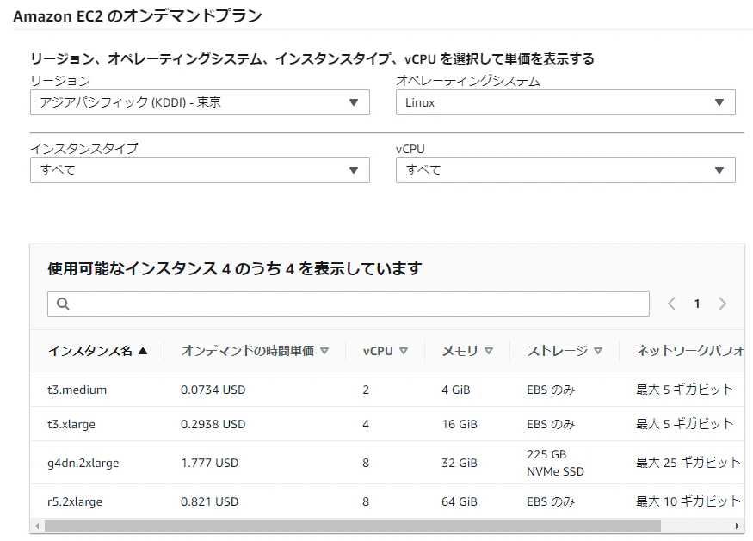Select page number 1 in pagination
The width and height of the screenshot is (753, 541).
click(697, 304)
